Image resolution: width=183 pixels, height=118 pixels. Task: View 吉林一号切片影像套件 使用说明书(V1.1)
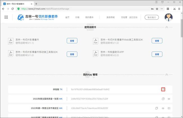click(72, 41)
